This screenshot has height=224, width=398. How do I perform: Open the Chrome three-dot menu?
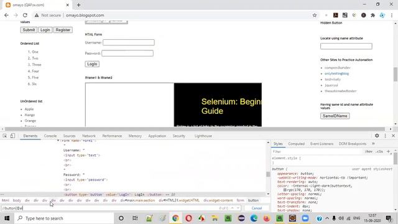(x=392, y=15)
